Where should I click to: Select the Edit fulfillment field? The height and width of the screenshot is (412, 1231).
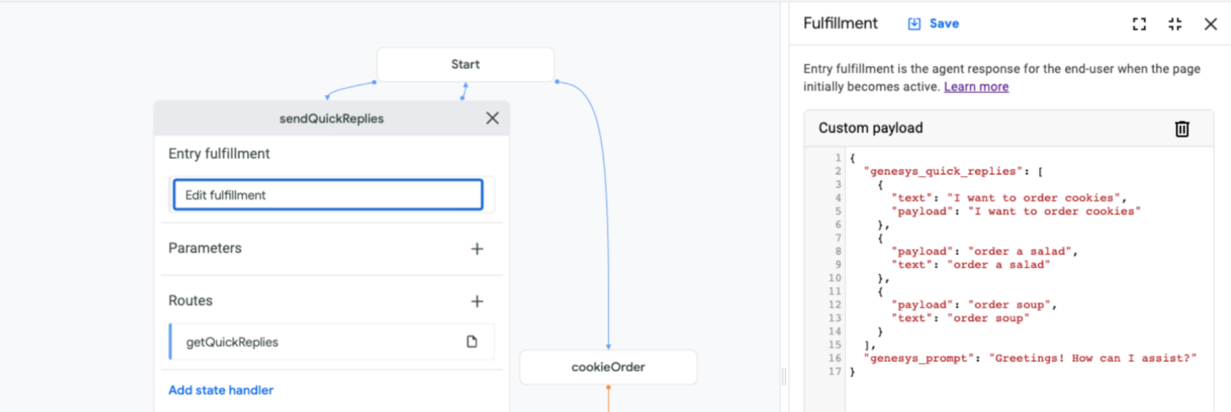pyautogui.click(x=328, y=195)
